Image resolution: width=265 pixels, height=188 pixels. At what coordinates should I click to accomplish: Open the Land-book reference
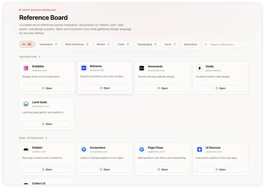tap(47, 124)
